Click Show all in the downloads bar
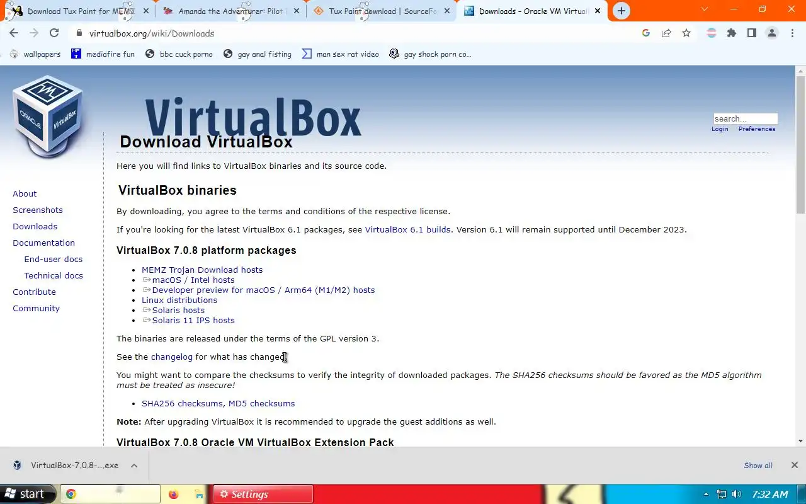 tap(758, 466)
